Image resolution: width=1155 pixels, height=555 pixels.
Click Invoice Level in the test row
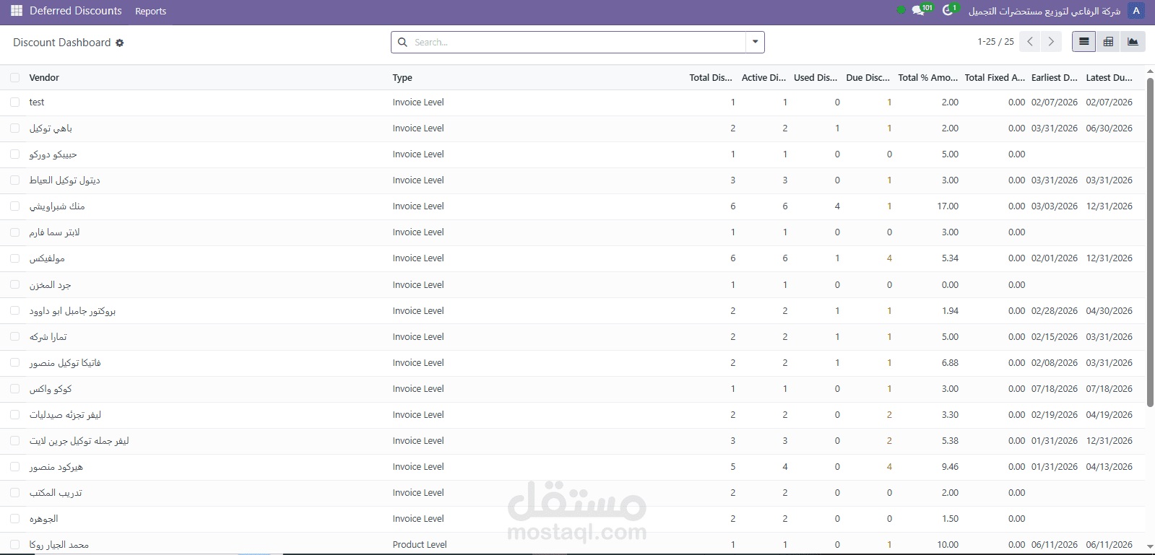click(x=418, y=102)
